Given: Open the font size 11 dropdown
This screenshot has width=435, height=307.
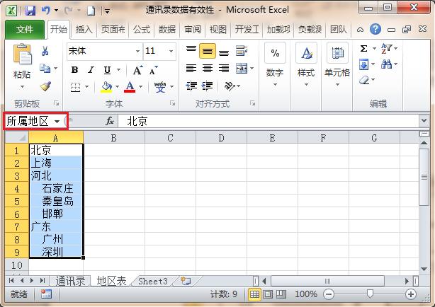Looking at the screenshot, I should pos(171,51).
